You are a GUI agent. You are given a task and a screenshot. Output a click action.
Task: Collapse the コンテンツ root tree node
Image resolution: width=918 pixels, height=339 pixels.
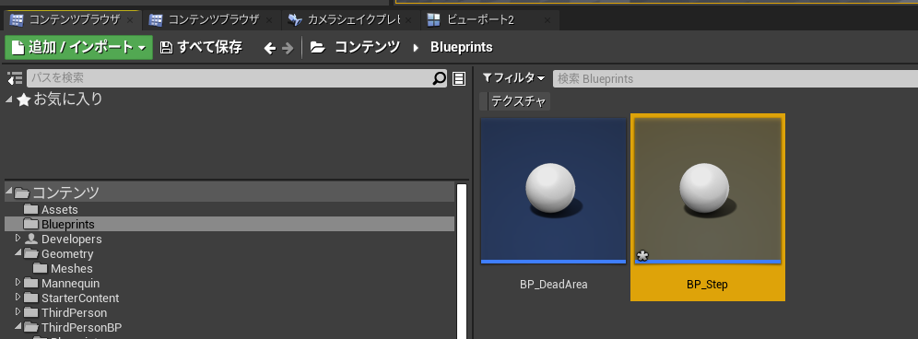coord(9,192)
